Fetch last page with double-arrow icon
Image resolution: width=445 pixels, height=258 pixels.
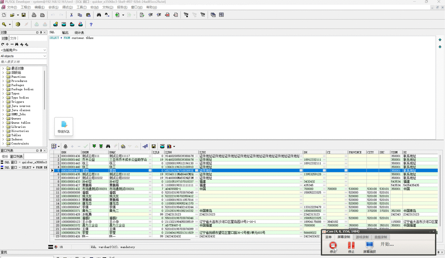(101, 146)
